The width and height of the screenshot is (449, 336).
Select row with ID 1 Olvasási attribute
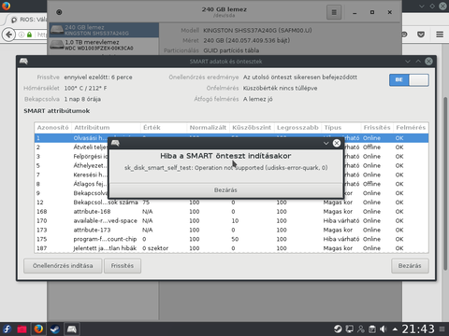tap(231, 138)
